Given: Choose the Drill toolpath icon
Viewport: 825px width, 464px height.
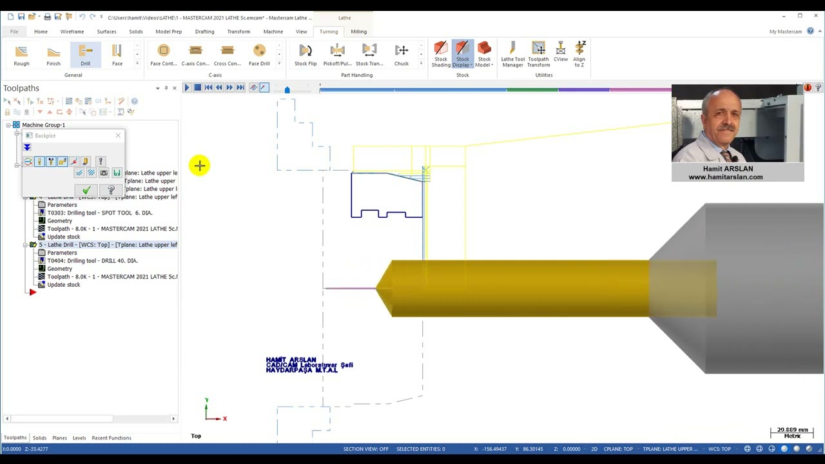Looking at the screenshot, I should click(x=85, y=55).
